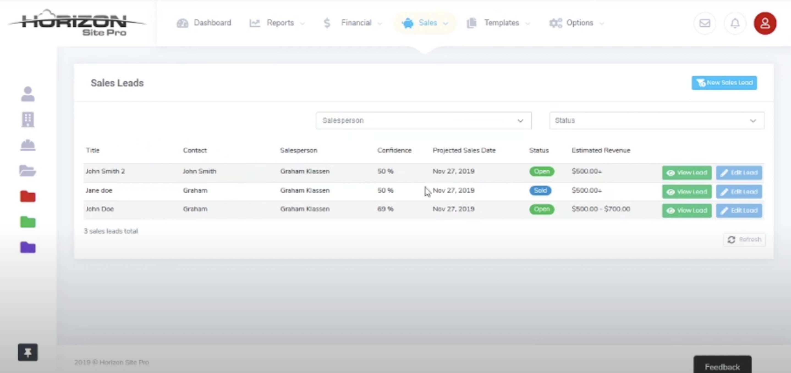Edit the Jane doe lead

(x=739, y=192)
